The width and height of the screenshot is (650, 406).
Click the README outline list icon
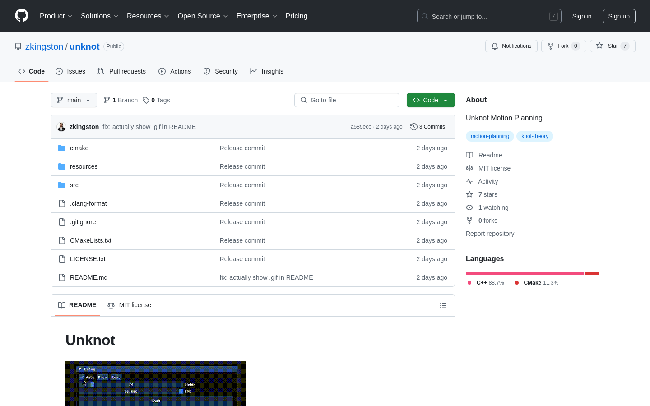[x=443, y=305]
